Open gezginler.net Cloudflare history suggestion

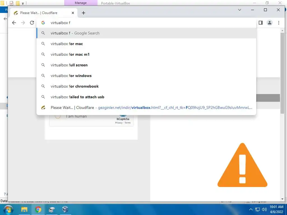click(146, 107)
